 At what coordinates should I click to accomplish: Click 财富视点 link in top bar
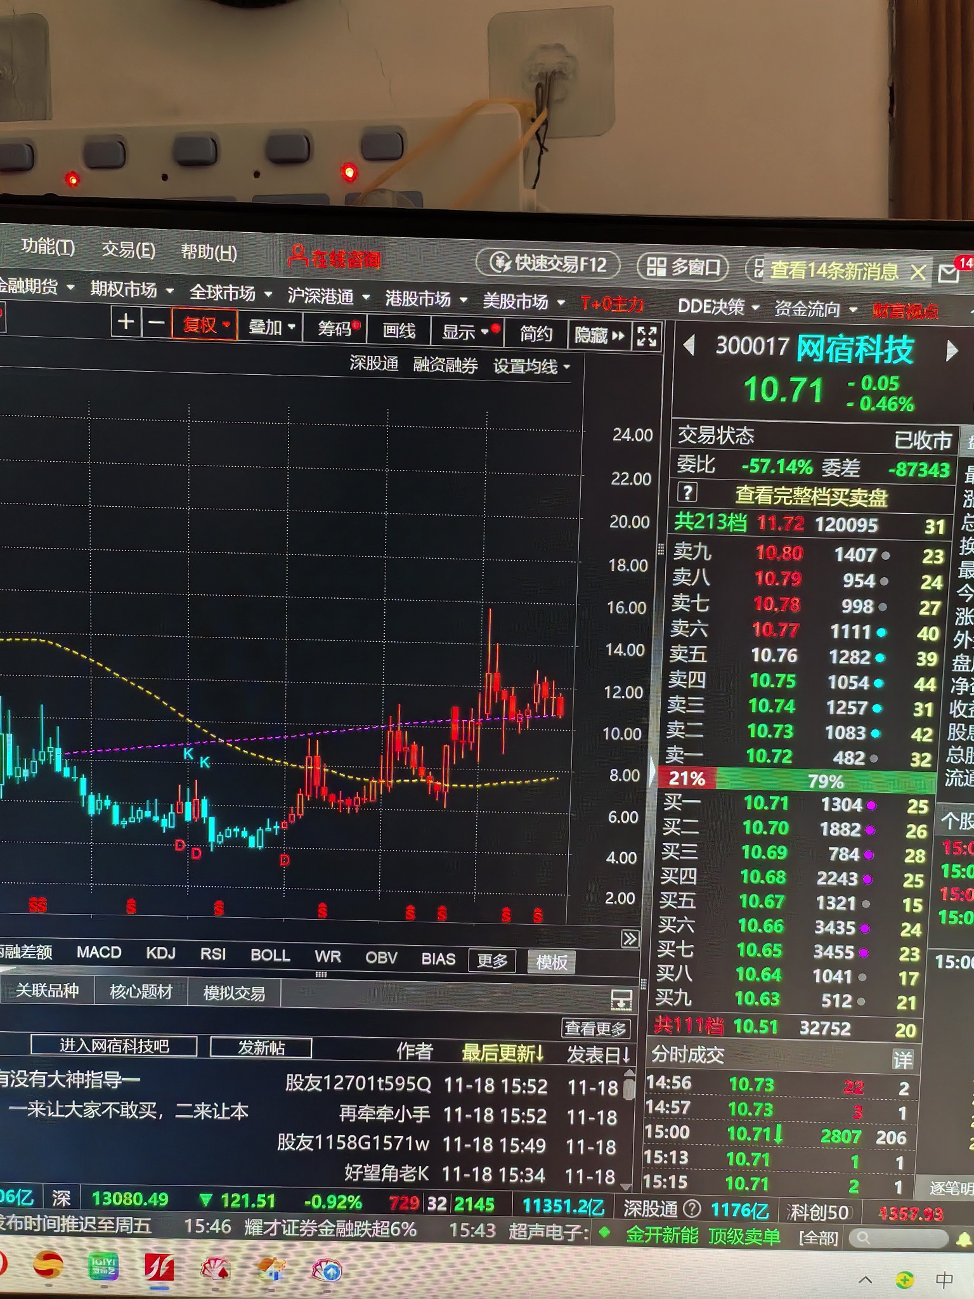coord(905,311)
